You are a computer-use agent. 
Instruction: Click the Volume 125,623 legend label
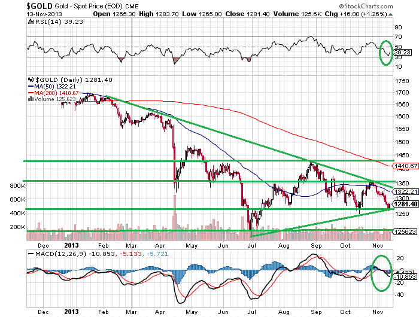[x=55, y=99]
